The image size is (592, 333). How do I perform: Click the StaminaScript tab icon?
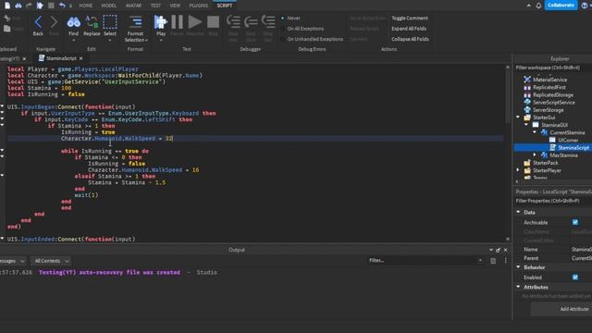click(42, 58)
